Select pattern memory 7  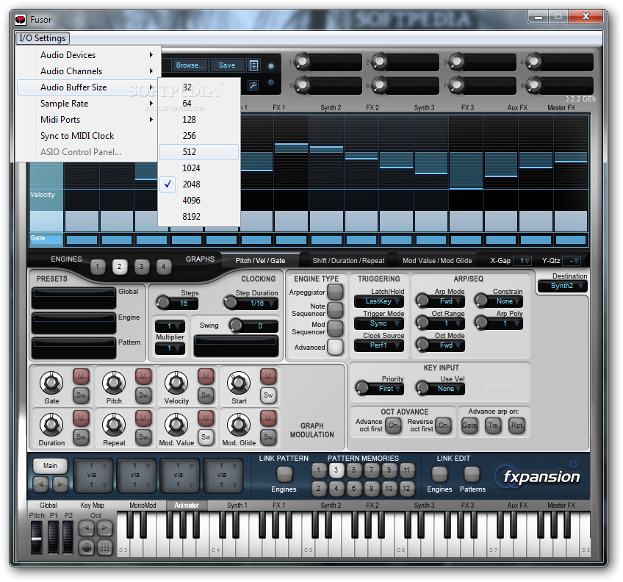pyautogui.click(x=371, y=470)
